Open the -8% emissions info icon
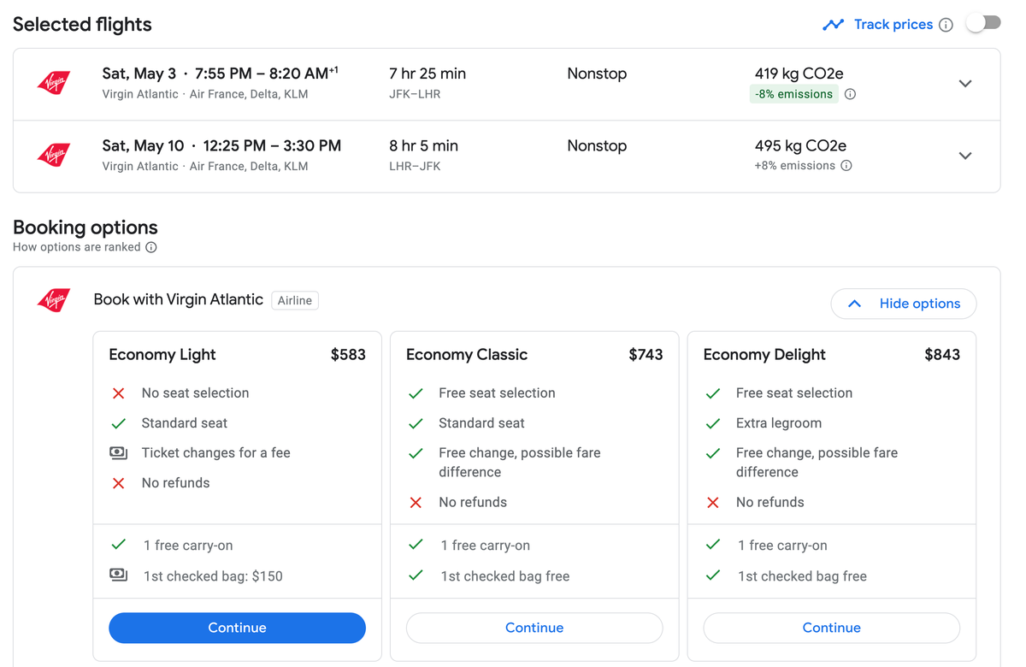Viewport: 1026px width, 667px height. click(850, 94)
